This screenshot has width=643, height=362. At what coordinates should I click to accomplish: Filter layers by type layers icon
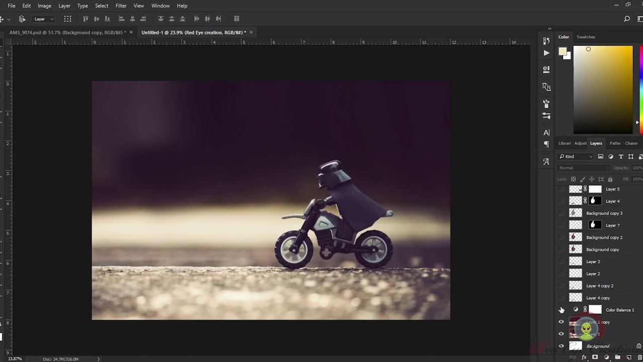[621, 156]
